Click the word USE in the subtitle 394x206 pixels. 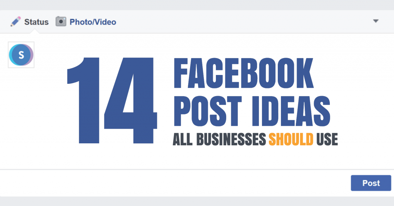[x=327, y=139]
